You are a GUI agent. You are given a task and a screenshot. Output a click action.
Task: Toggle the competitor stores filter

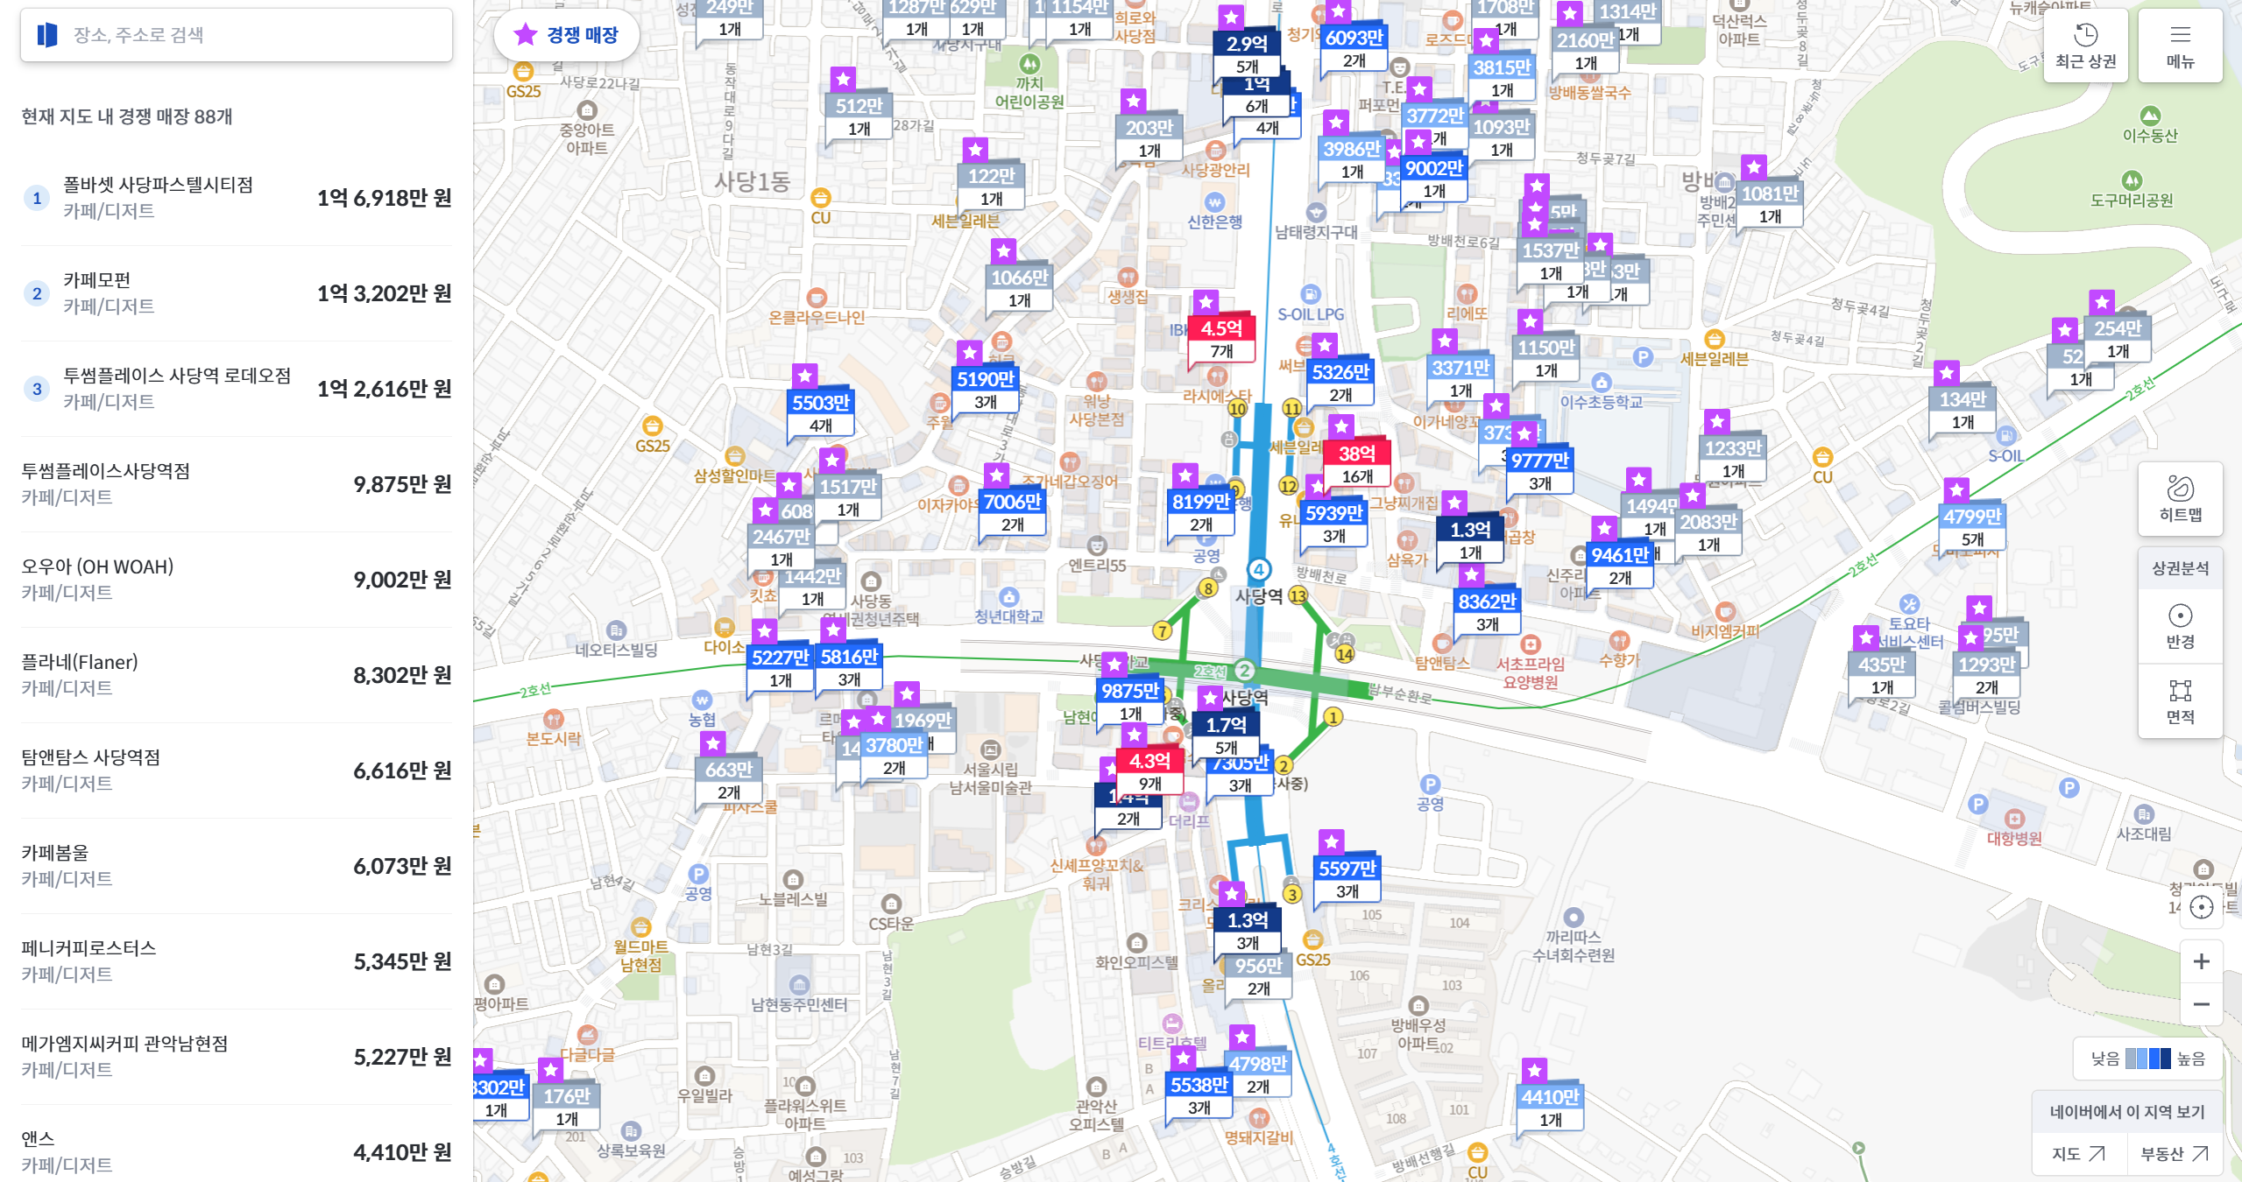click(x=567, y=35)
